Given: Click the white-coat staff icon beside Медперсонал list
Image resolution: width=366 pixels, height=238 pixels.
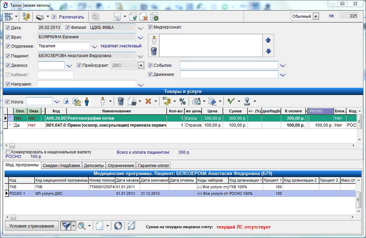Looking at the screenshot, I should click(x=154, y=40).
